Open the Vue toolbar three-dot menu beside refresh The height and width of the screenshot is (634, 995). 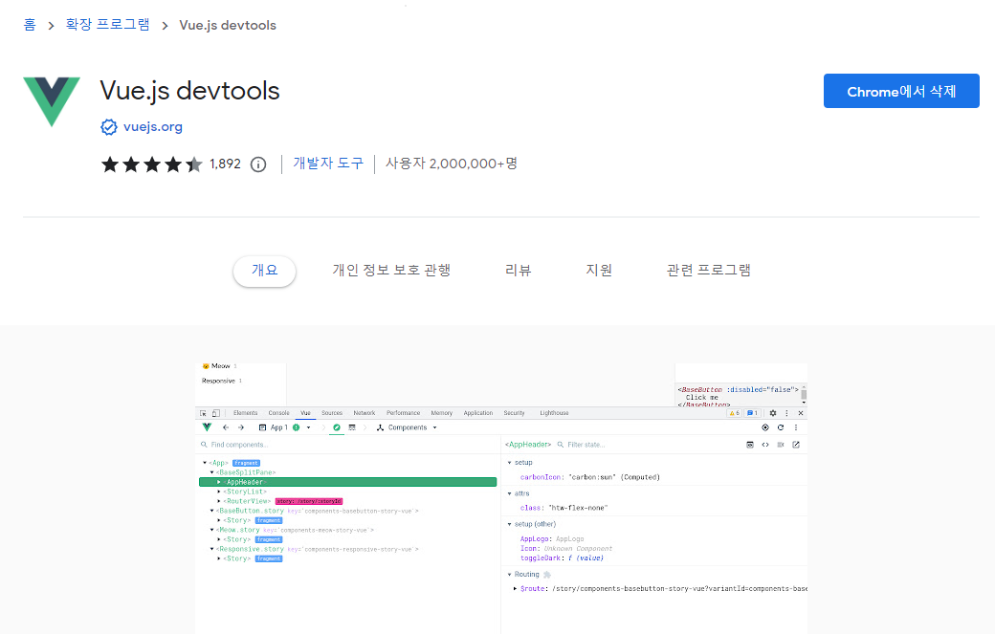coord(796,427)
